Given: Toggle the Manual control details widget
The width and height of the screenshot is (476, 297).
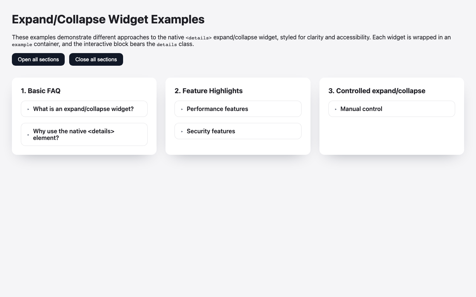Looking at the screenshot, I should click(x=361, y=109).
